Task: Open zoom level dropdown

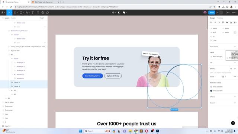Action: point(234,13)
